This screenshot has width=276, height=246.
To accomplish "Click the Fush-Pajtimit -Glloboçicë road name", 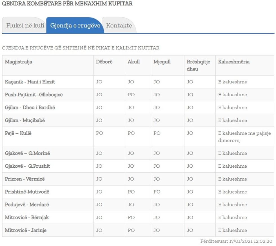I will [x=34, y=95].
